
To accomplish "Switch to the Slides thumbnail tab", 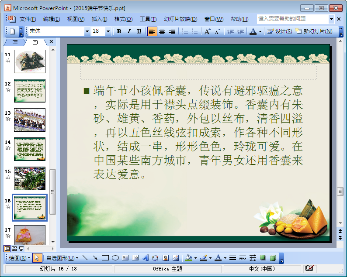I will 35,42.
